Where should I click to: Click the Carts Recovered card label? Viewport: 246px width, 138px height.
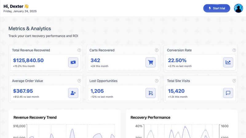[102, 50]
